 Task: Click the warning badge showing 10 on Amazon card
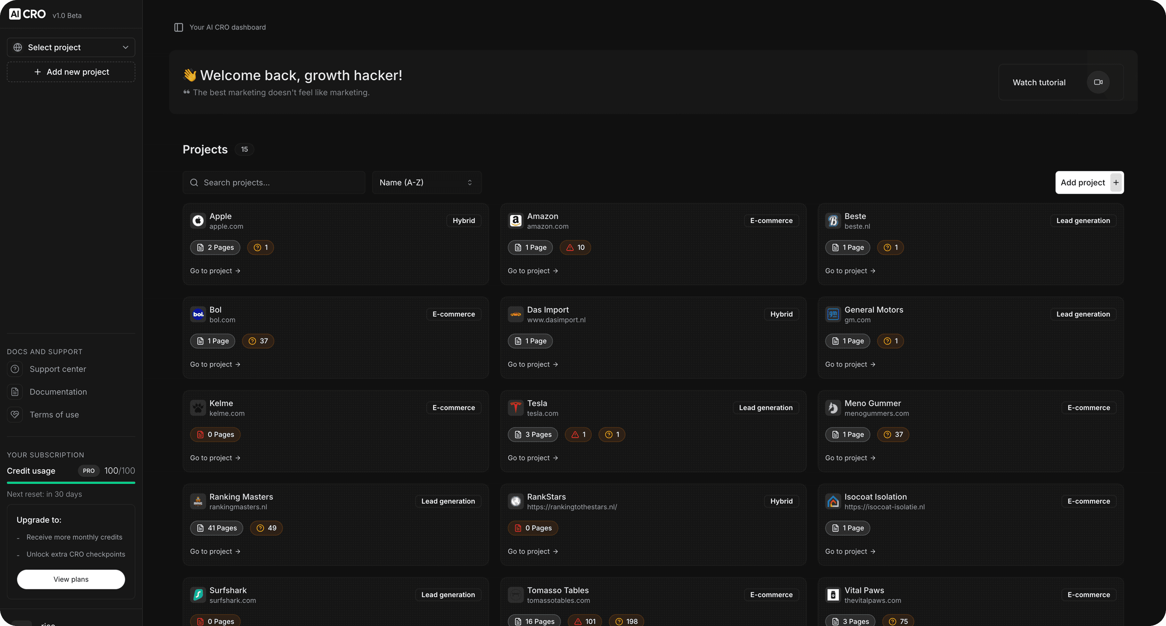575,247
